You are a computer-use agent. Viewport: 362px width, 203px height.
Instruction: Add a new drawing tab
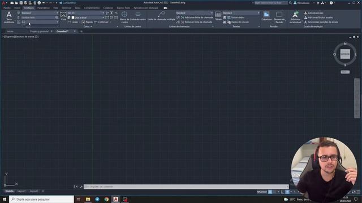(x=81, y=32)
